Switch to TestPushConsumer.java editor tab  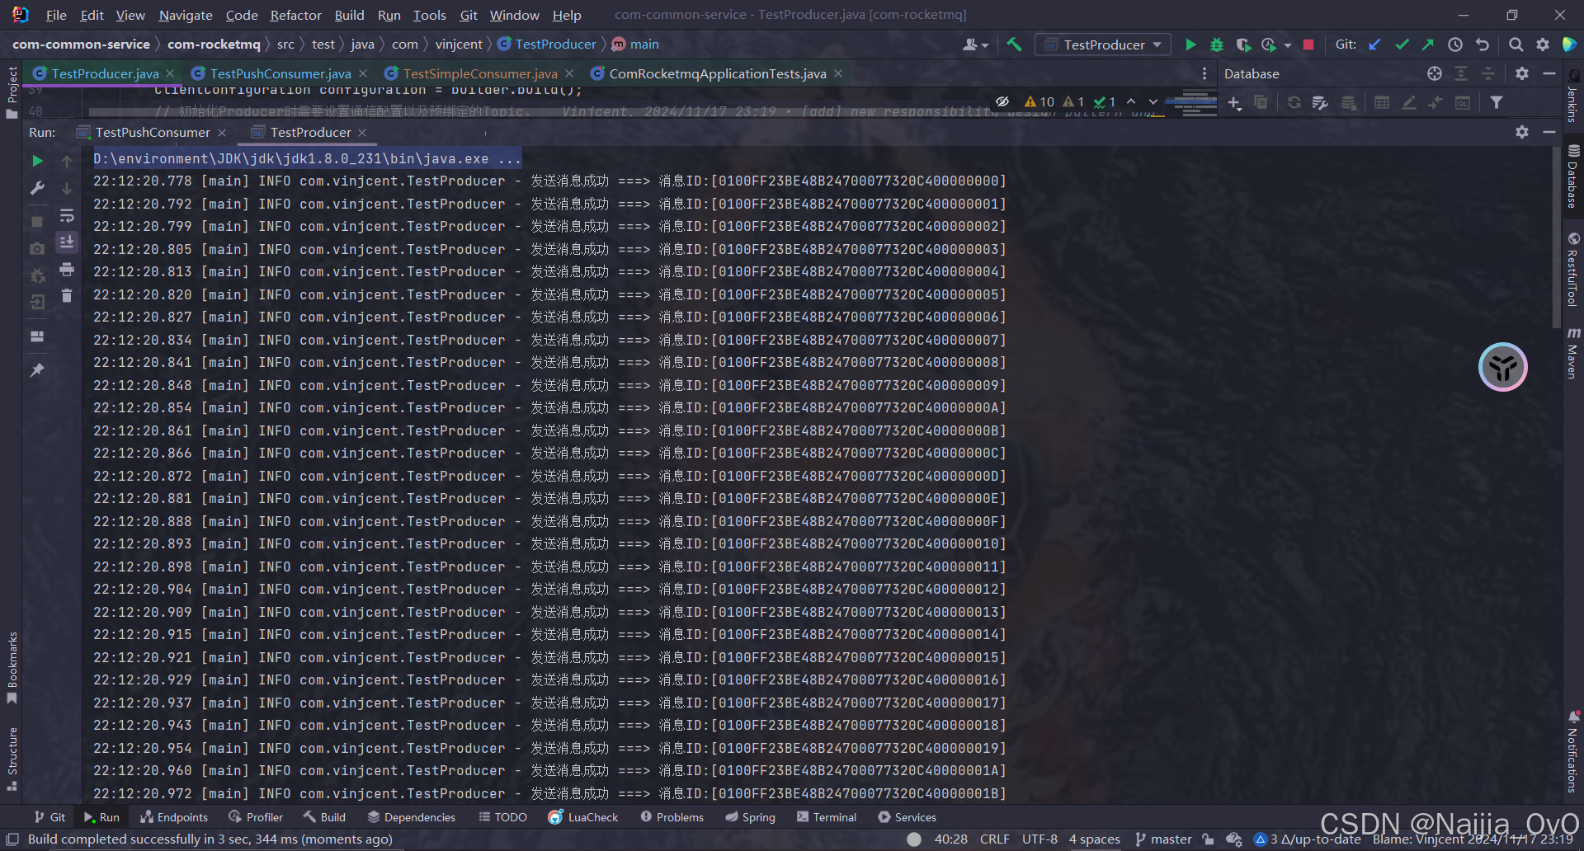(280, 73)
